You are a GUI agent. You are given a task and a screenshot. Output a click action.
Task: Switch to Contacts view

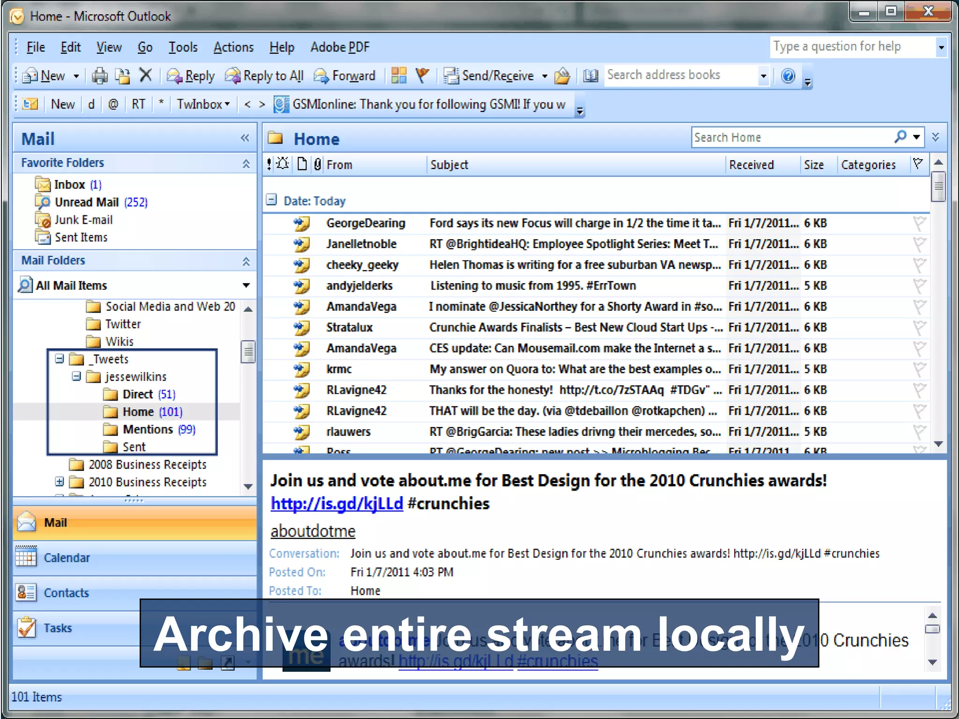coord(135,593)
